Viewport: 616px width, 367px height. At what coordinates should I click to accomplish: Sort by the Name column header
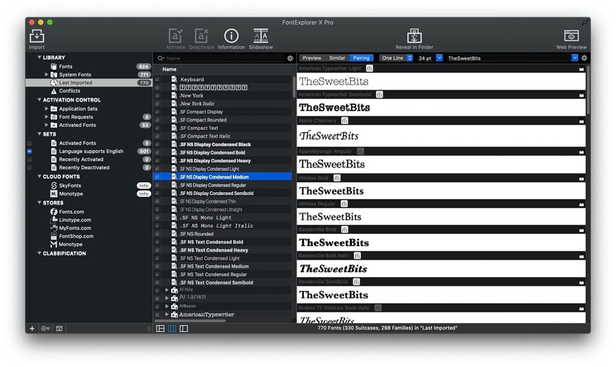(169, 69)
